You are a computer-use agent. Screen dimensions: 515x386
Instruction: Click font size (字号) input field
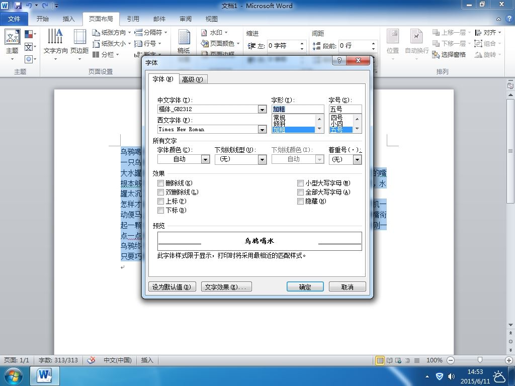(x=345, y=109)
